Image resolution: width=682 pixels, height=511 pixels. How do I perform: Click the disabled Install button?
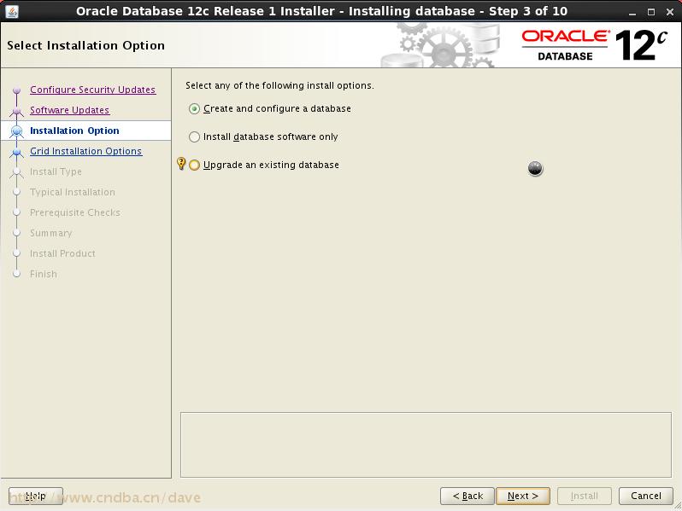click(584, 496)
